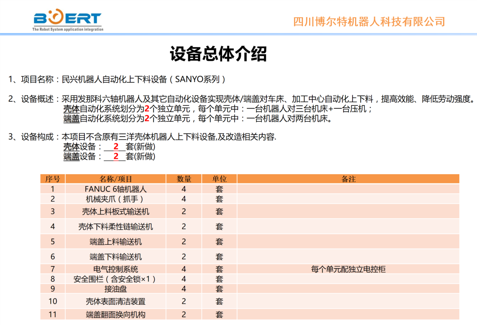The height and width of the screenshot is (325, 477).
Task: Select the line 壳体自动化系统划分为2个独立单元
Action: click(x=218, y=109)
